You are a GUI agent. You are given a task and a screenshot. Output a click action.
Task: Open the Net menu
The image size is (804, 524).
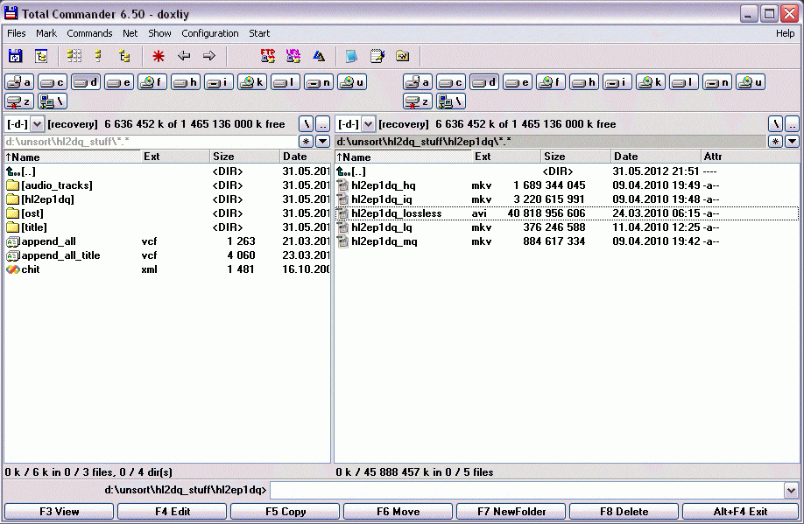point(130,33)
